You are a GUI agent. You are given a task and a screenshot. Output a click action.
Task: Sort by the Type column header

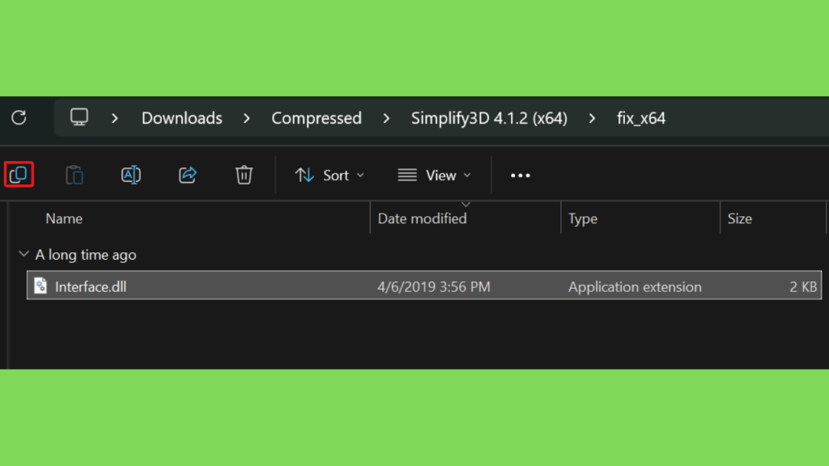[x=583, y=218]
